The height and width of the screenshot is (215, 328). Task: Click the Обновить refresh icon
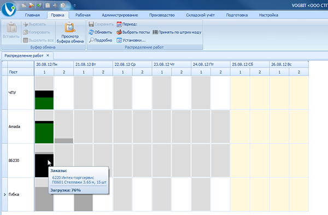pyautogui.click(x=91, y=32)
